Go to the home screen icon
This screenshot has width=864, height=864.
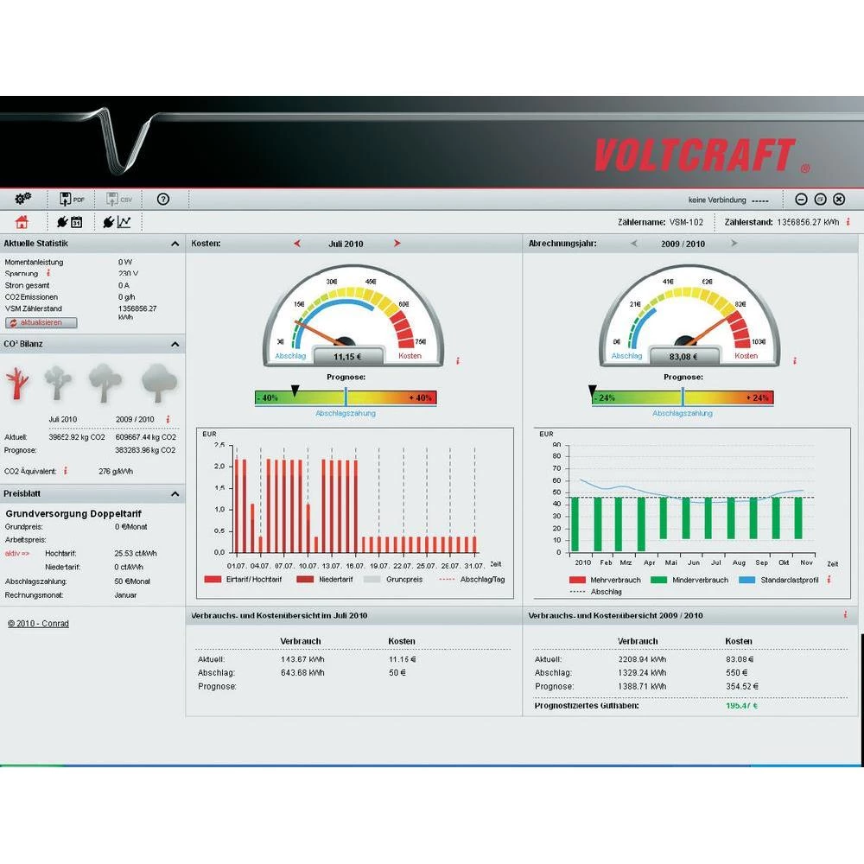click(22, 222)
